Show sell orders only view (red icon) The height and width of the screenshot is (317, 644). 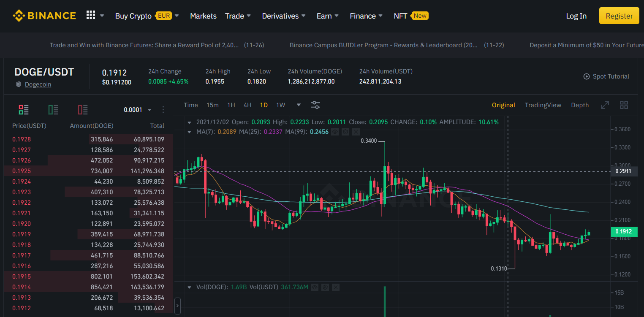(x=83, y=110)
